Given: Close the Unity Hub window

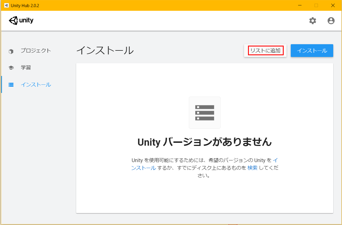Looking at the screenshot, I should pos(333,5).
